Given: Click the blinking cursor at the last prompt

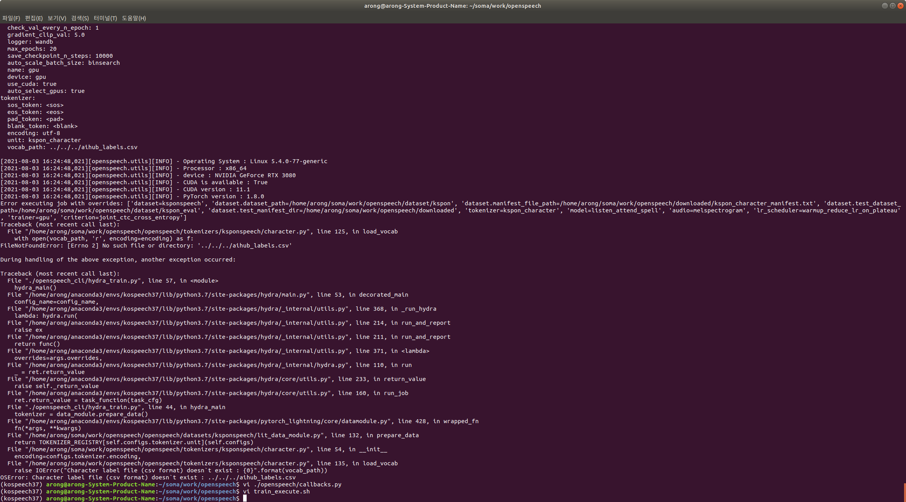Looking at the screenshot, I should pos(245,498).
